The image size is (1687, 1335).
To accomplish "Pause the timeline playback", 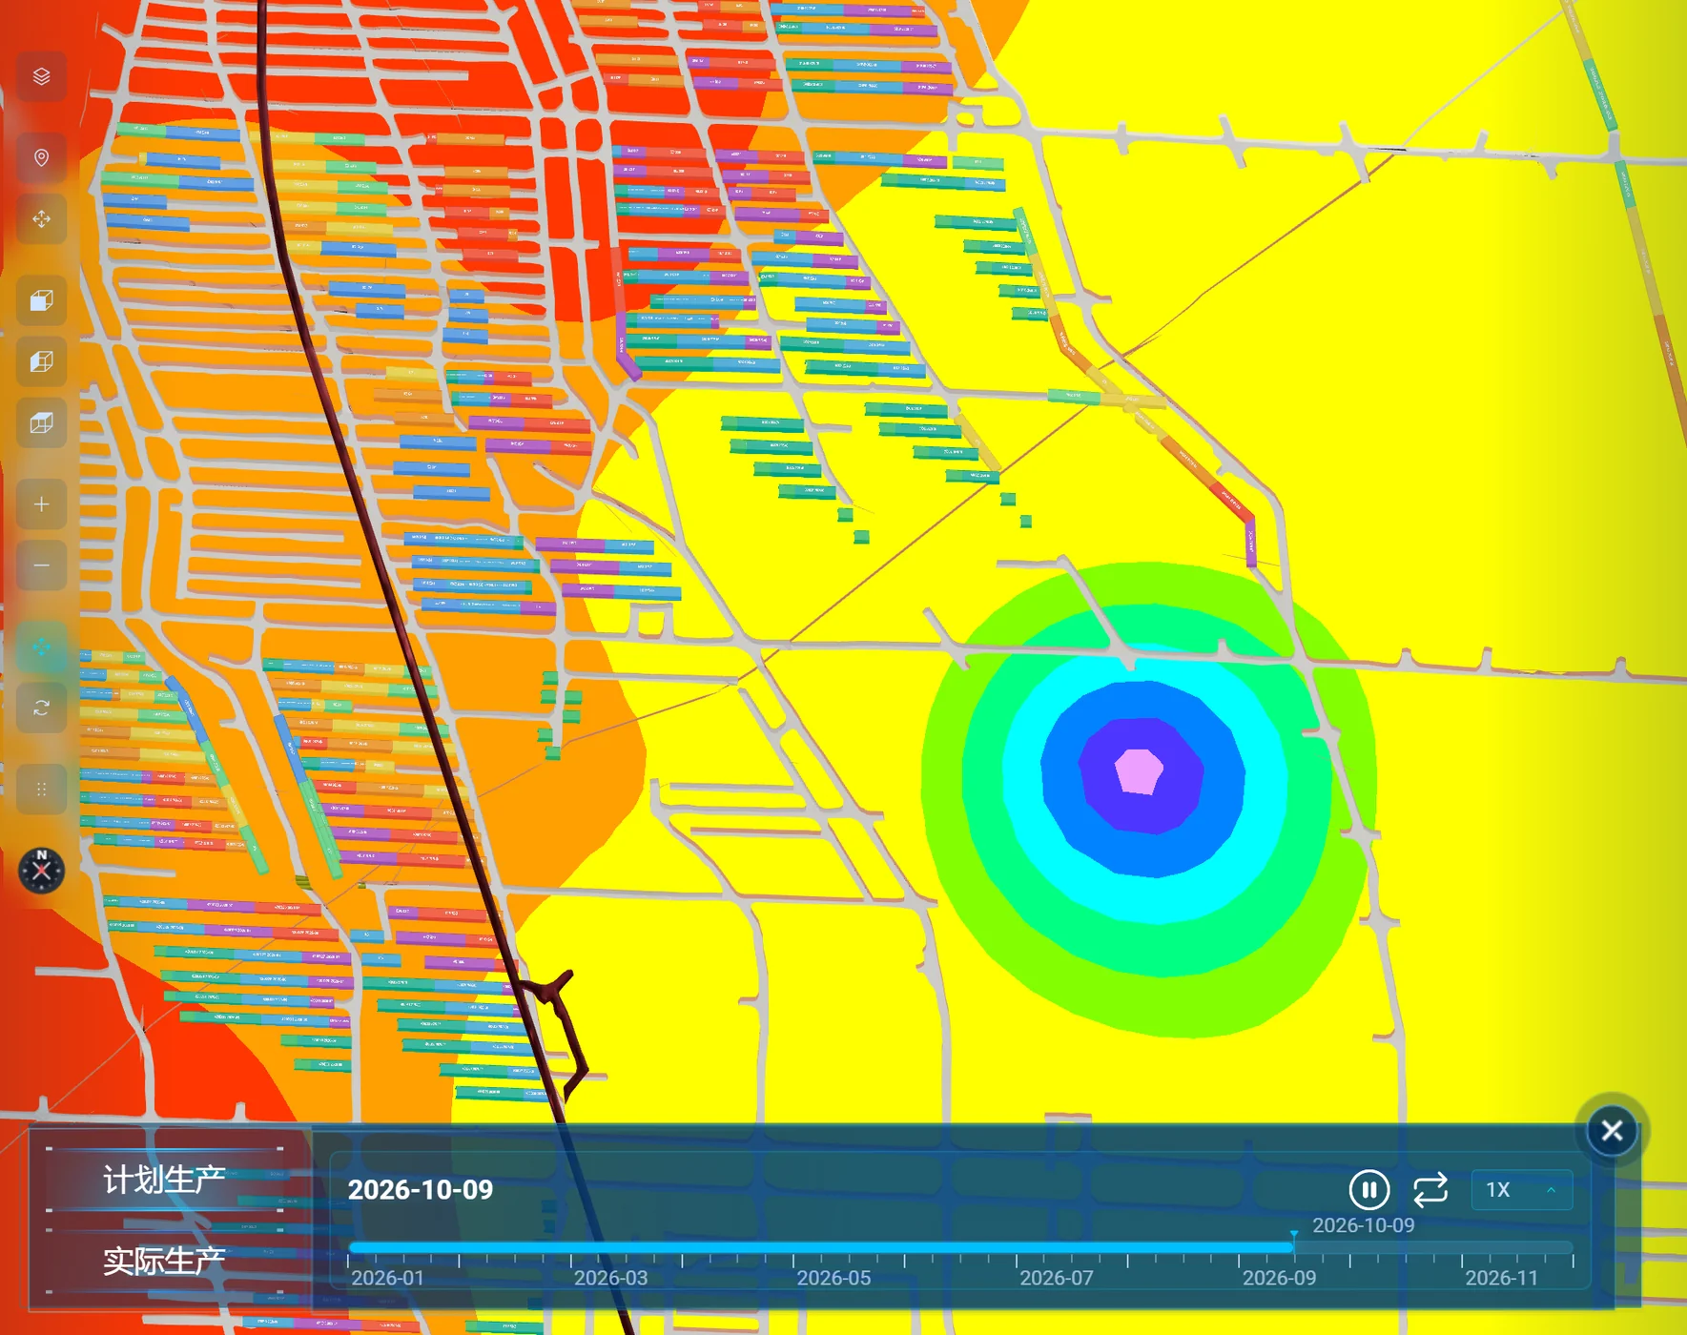I will [1368, 1189].
